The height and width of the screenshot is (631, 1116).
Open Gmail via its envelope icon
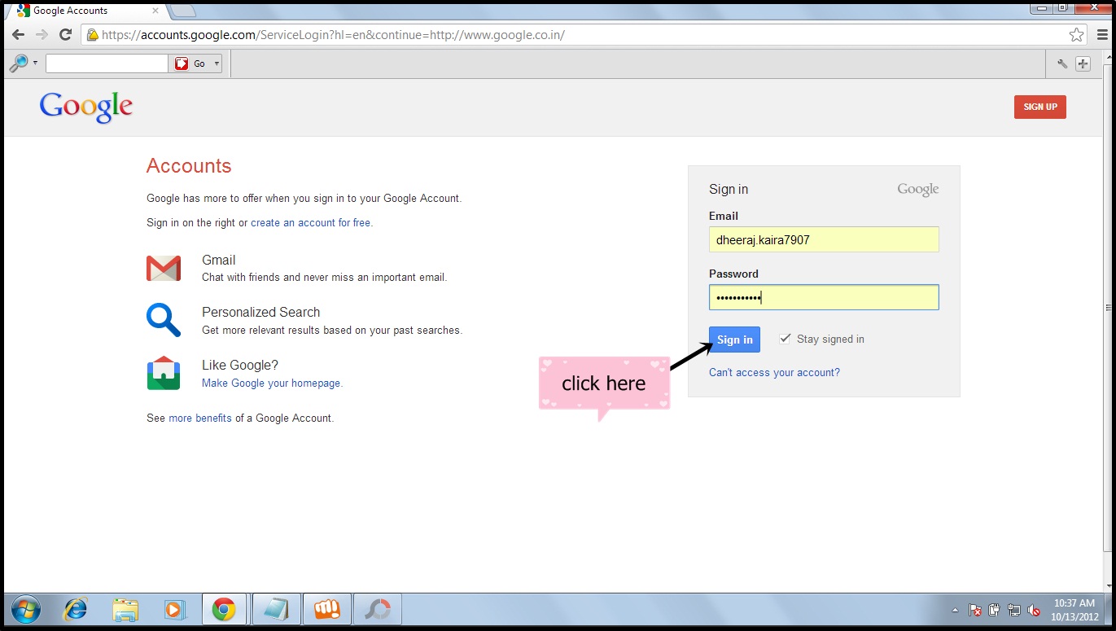[x=164, y=267]
